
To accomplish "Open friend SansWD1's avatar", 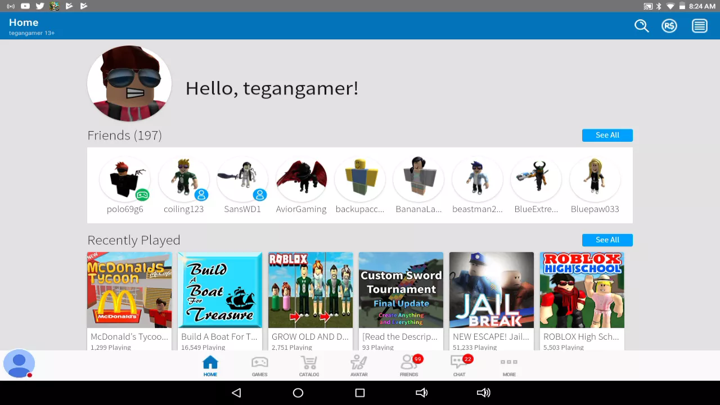I will click(242, 179).
